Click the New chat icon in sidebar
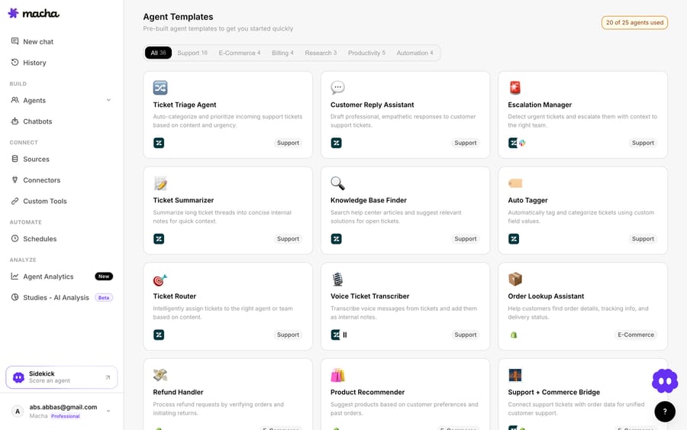 (x=15, y=41)
